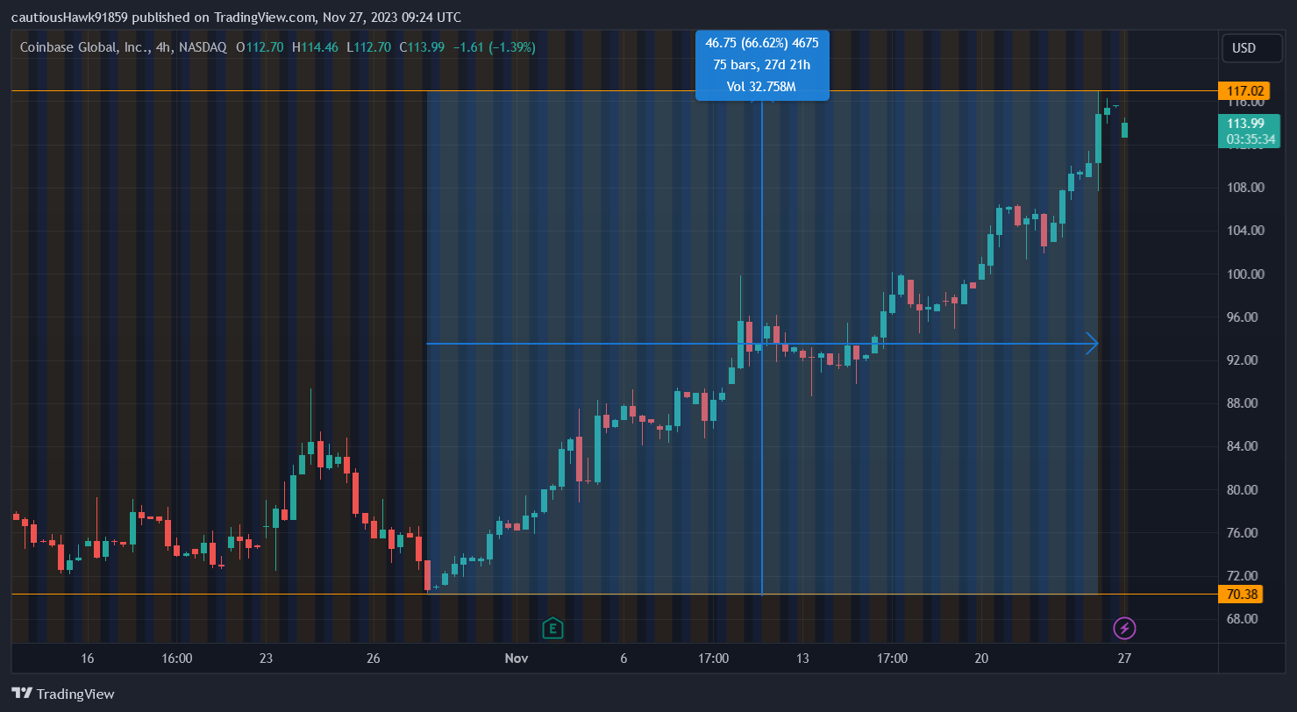Click the Nov 27 label on the time axis

[1123, 658]
